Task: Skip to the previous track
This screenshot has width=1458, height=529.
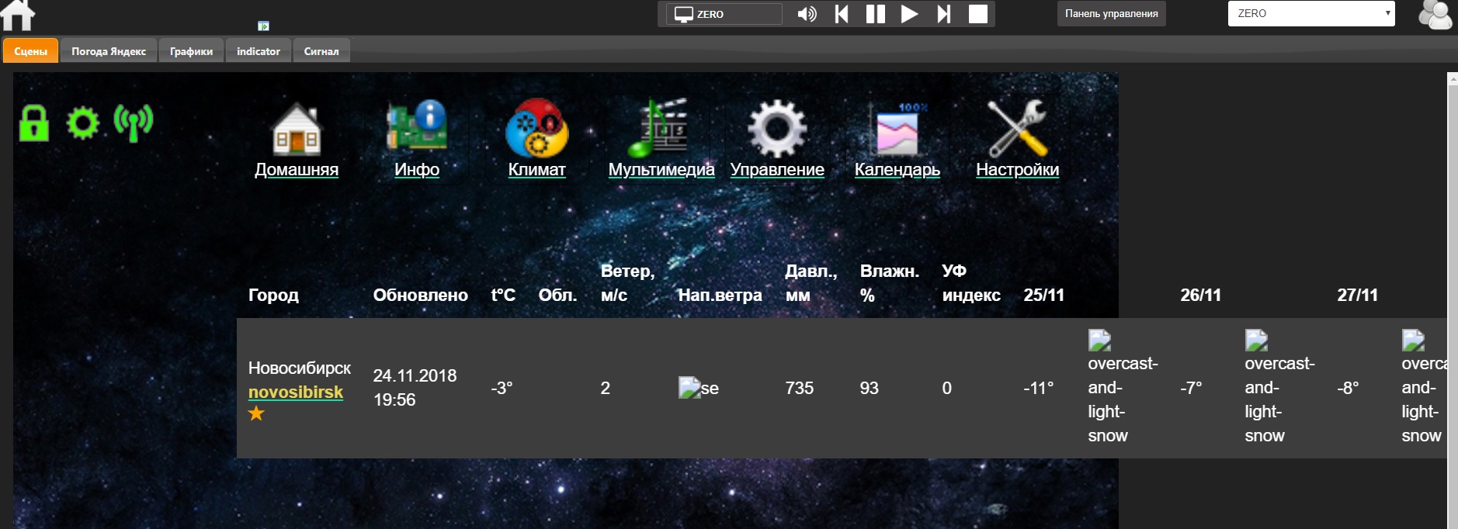Action: (x=842, y=14)
